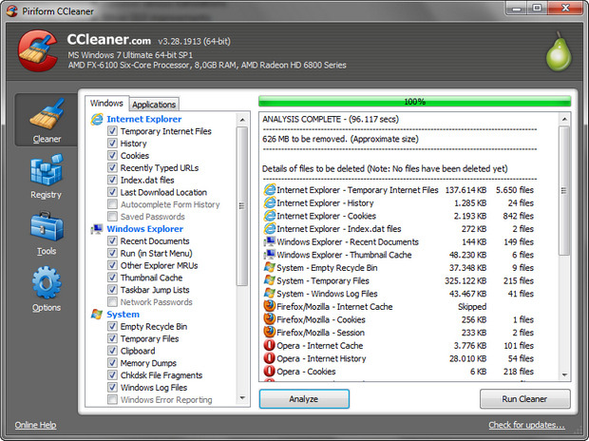The height and width of the screenshot is (441, 589).
Task: Click up arrow of checklist scrollbar
Action: coord(242,120)
